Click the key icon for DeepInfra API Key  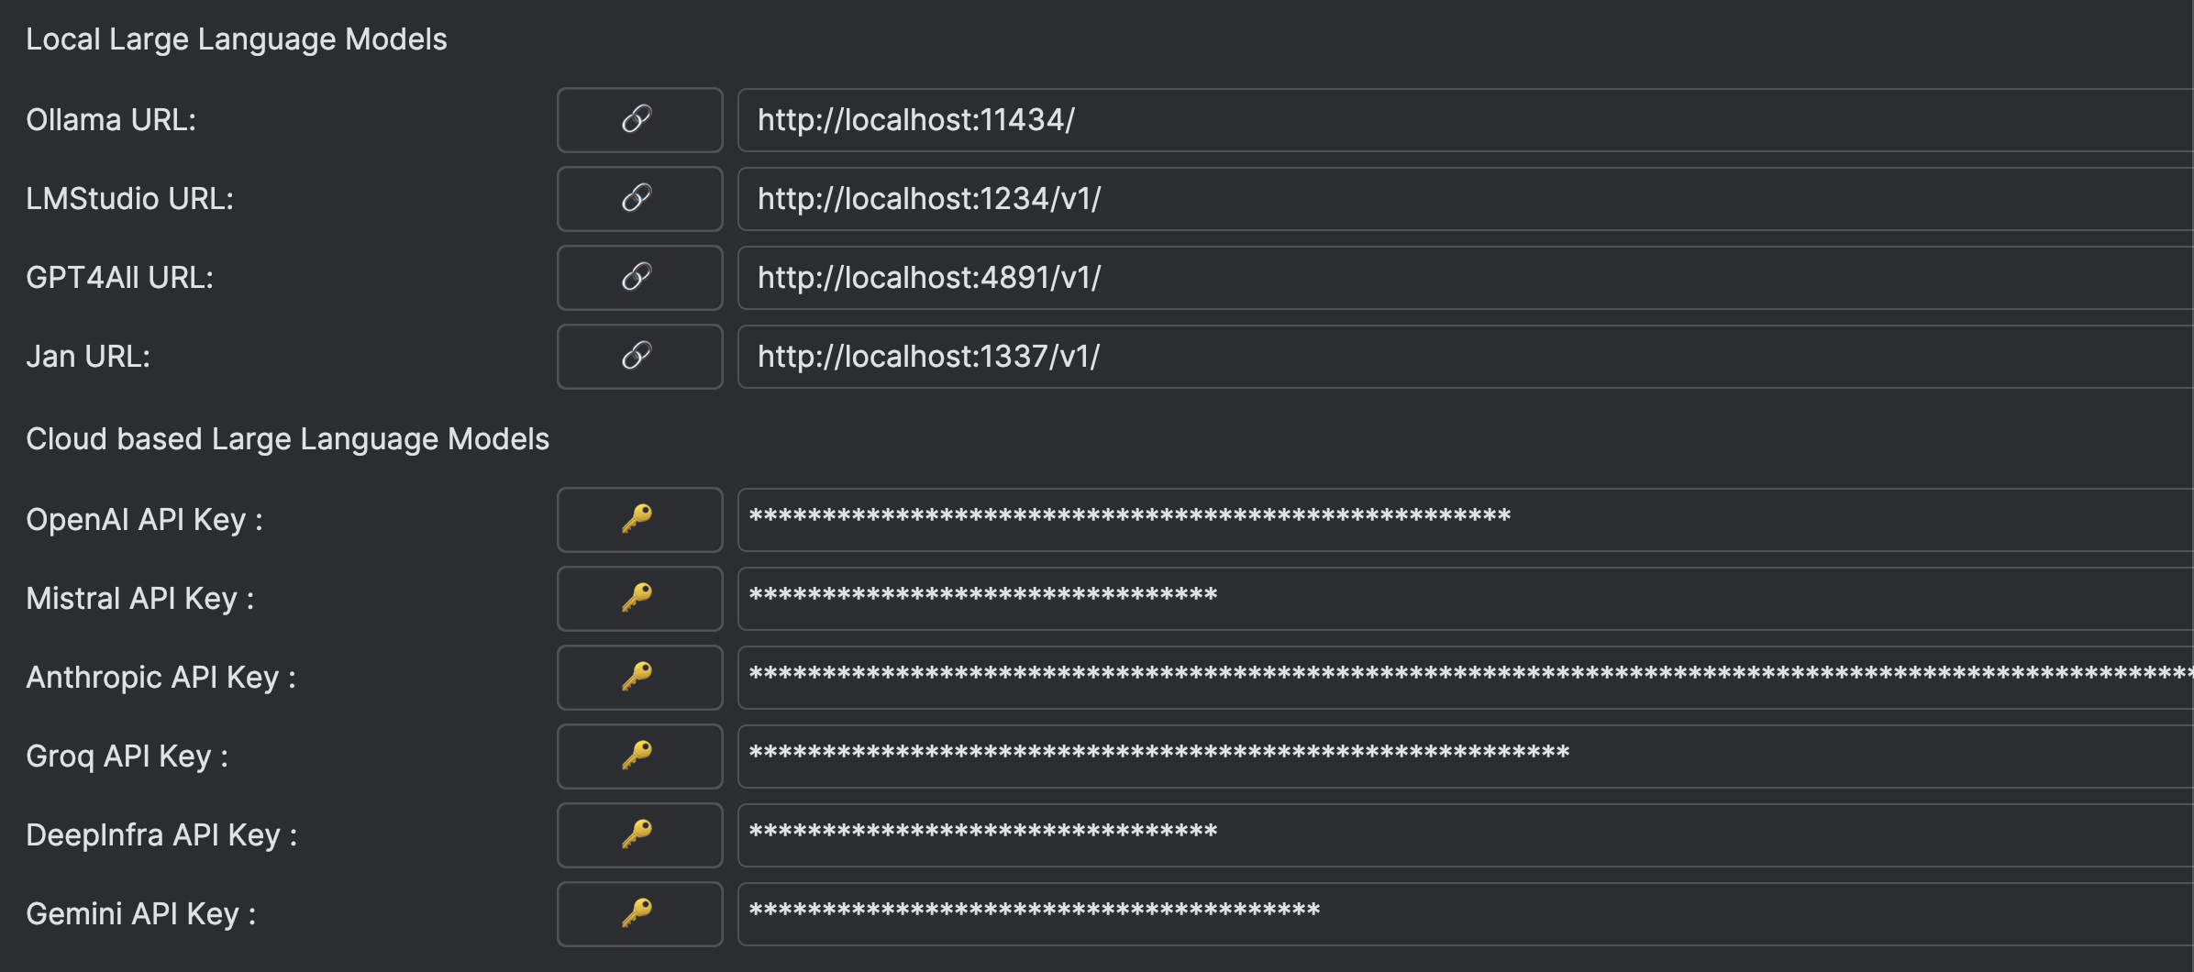pos(639,835)
